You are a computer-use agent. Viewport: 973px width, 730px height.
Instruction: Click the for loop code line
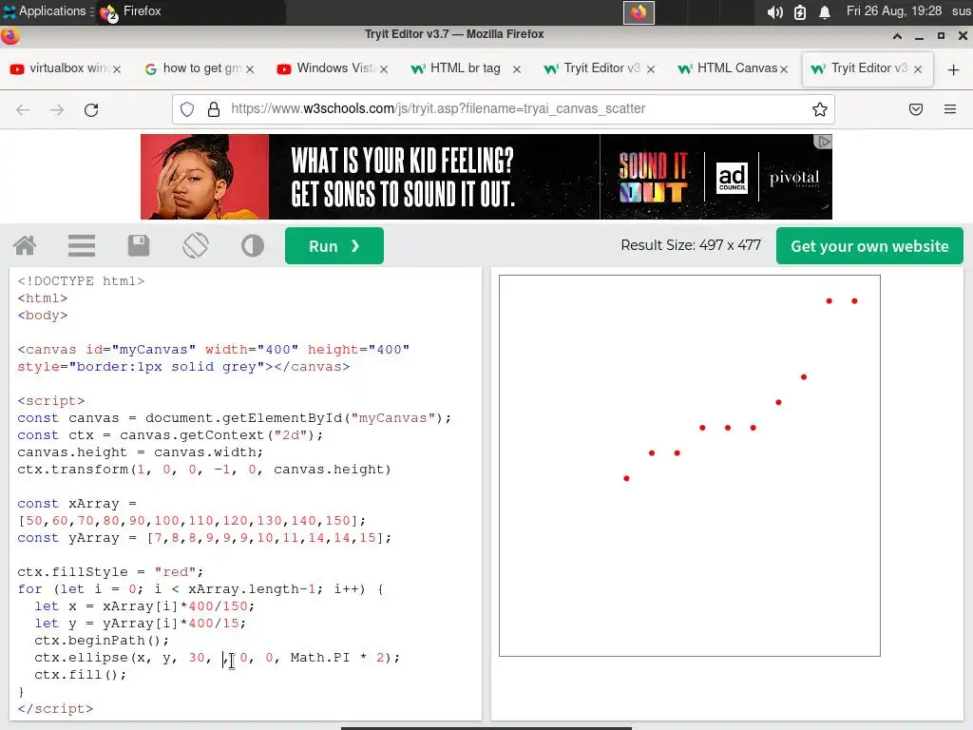pos(200,589)
